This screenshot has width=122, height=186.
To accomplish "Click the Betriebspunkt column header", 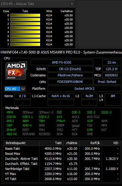I will [22, 143].
